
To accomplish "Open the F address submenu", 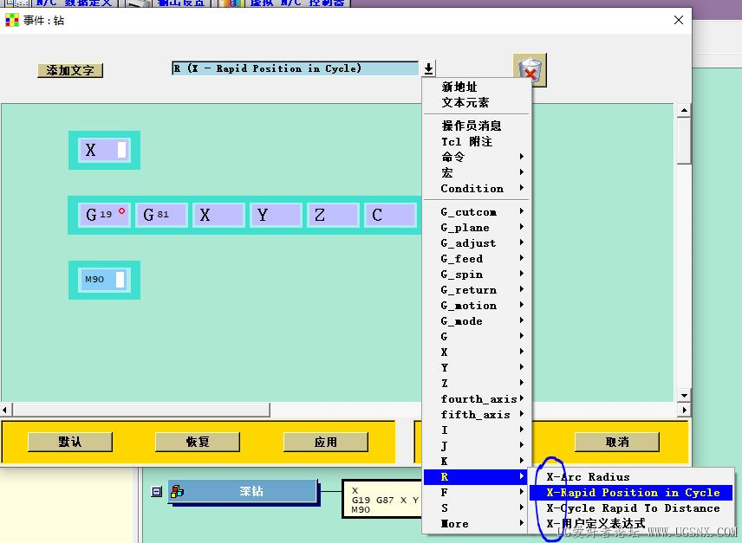I will click(x=477, y=493).
